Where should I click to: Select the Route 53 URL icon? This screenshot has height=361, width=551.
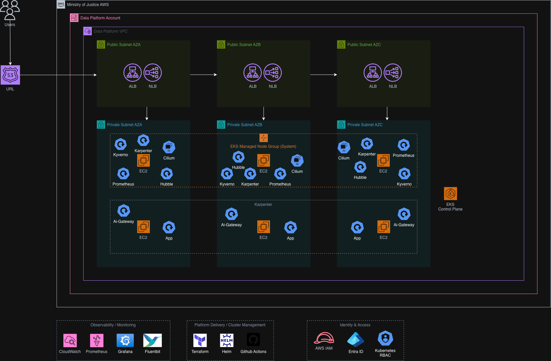tap(10, 75)
